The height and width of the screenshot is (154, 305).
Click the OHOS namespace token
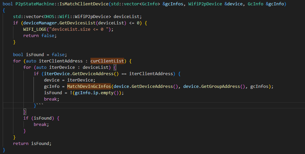pyautogui.click(x=49, y=16)
